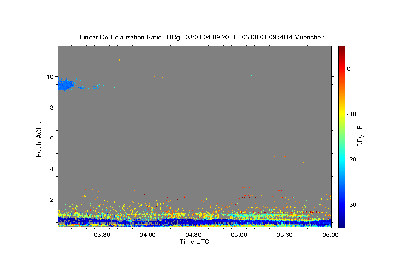Click the height label '8'
Image resolution: width=410 pixels, height=273 pixels.
point(52,107)
